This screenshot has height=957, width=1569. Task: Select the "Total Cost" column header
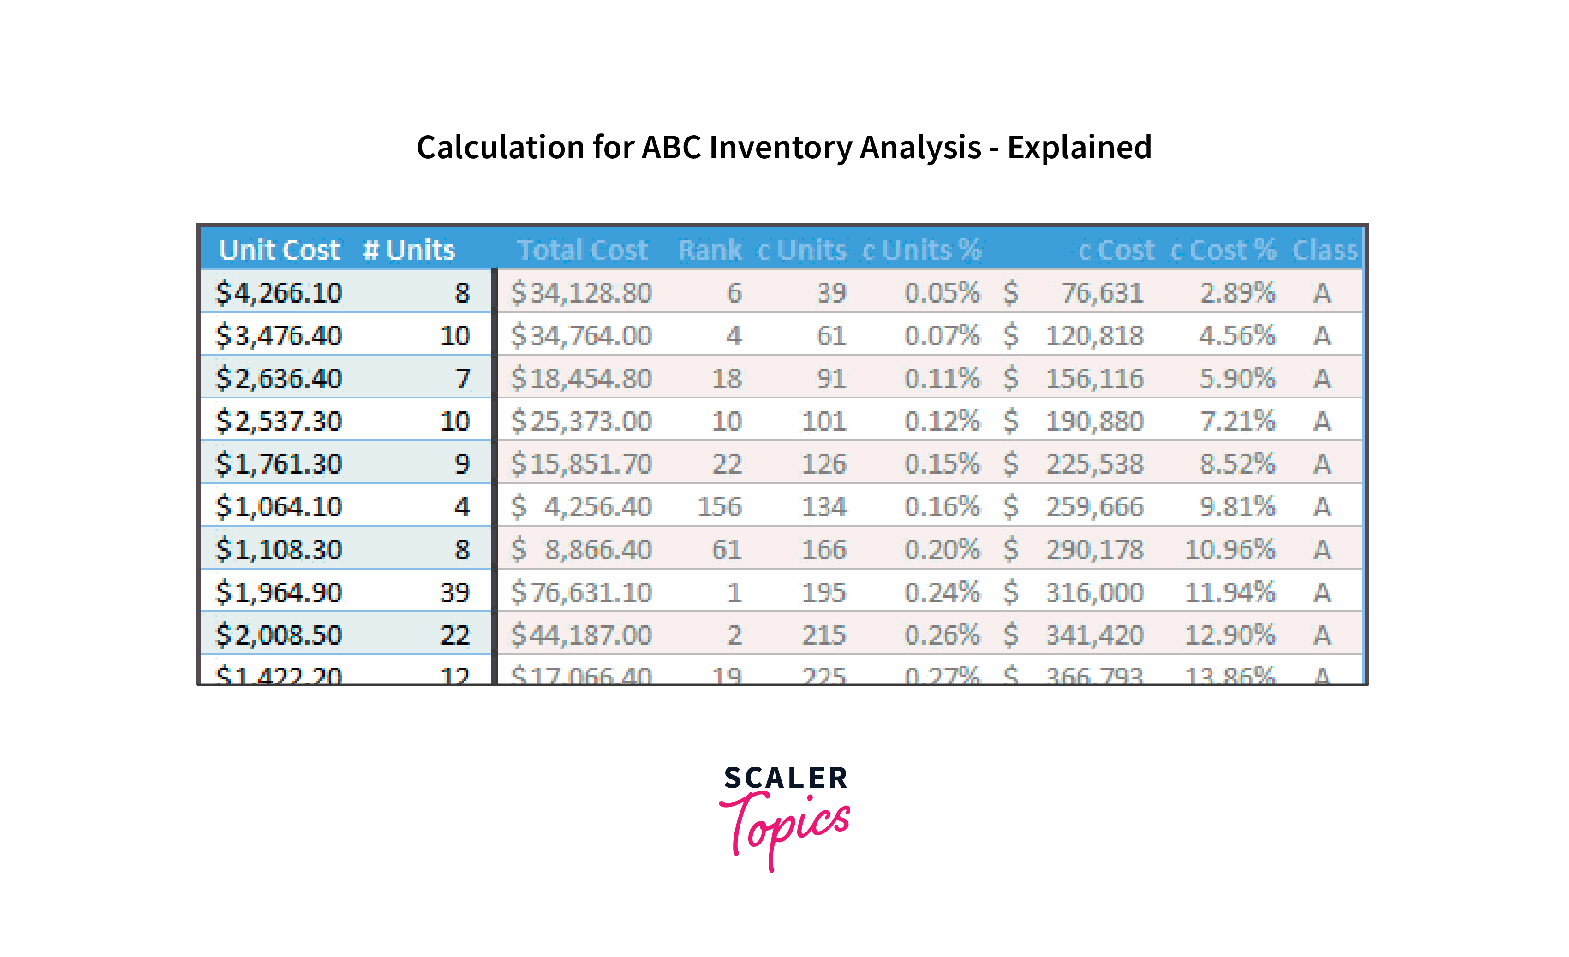coord(582,250)
